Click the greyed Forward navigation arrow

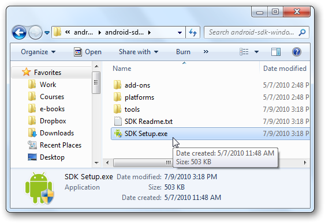[x=35, y=32]
